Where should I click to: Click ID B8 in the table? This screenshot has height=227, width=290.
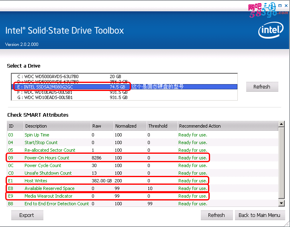(11, 204)
